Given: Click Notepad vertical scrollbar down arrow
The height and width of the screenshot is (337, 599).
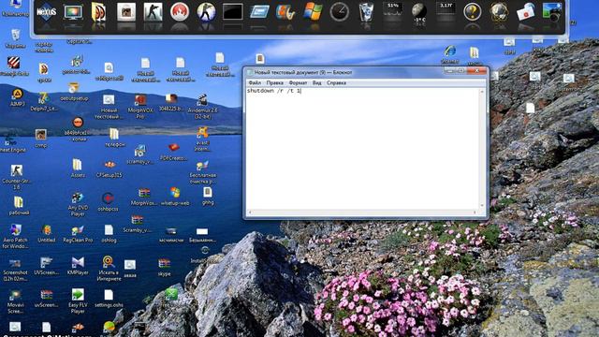Looking at the screenshot, I should [x=482, y=206].
